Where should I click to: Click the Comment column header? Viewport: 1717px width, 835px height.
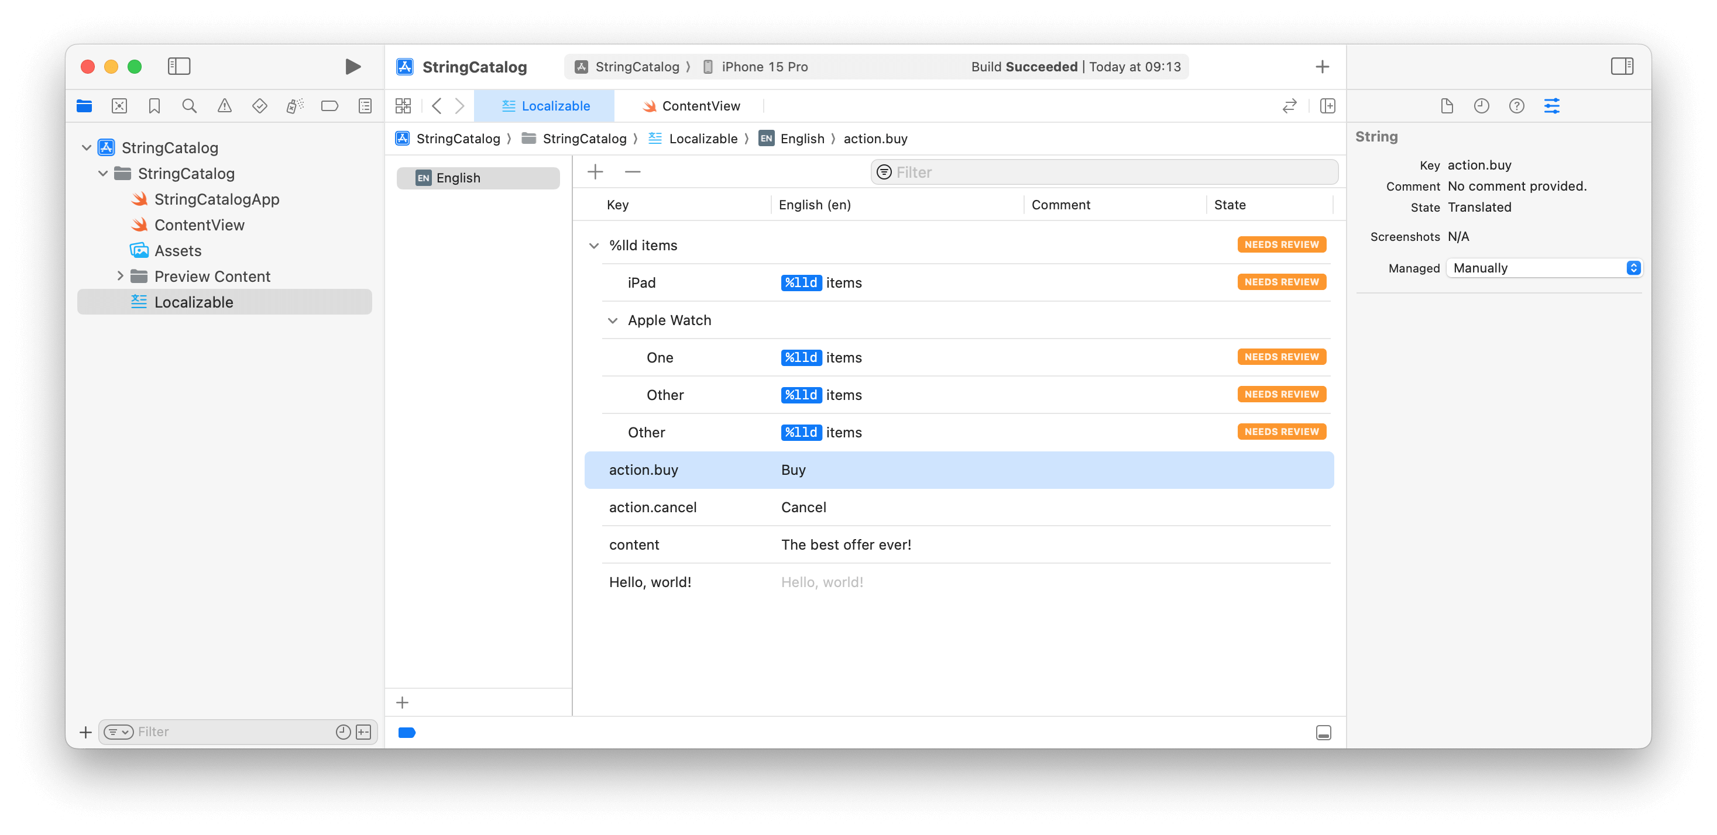(x=1060, y=205)
